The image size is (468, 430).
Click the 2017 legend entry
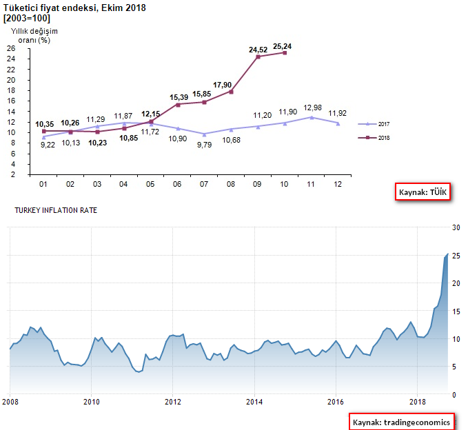(374, 124)
